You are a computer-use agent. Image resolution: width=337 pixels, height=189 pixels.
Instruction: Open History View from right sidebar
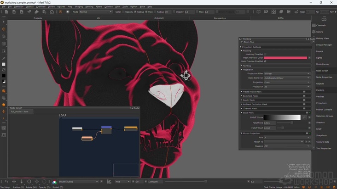point(322,39)
